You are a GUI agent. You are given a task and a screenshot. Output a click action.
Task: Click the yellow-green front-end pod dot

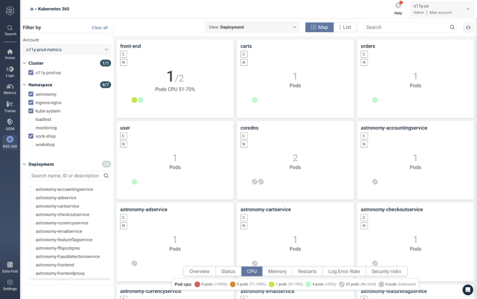tap(134, 100)
